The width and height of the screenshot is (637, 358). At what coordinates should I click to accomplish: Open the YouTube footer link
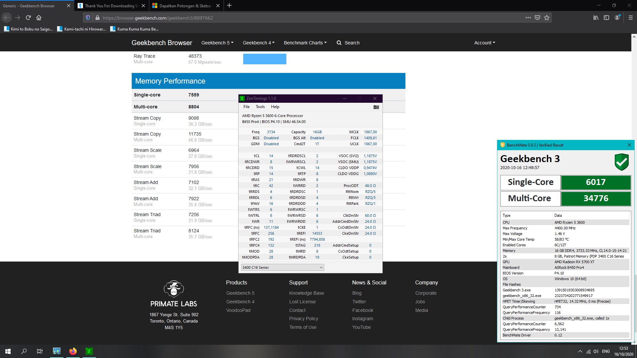361,327
